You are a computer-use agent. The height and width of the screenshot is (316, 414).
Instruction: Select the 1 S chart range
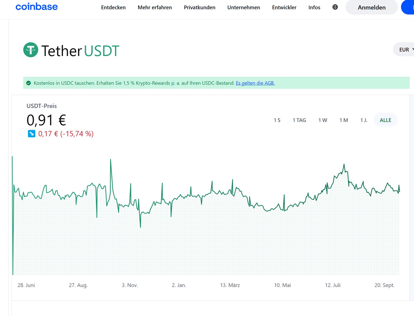pos(277,120)
